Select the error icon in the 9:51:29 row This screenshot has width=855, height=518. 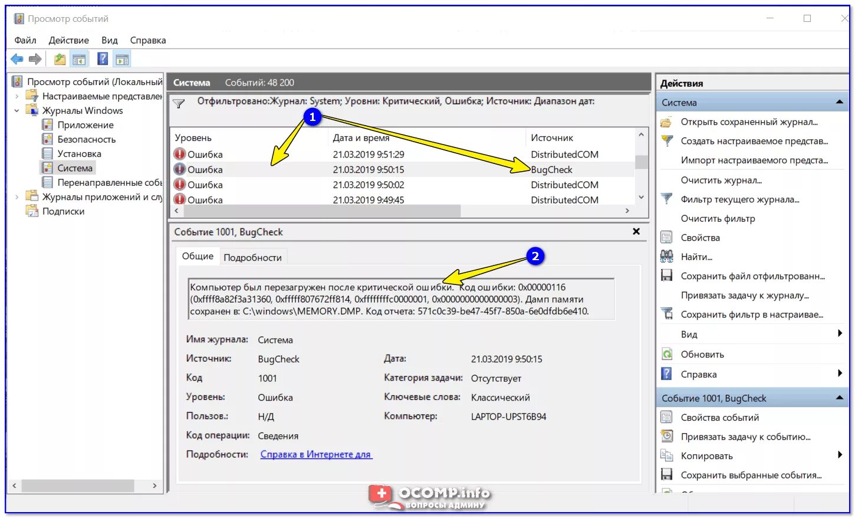(180, 154)
